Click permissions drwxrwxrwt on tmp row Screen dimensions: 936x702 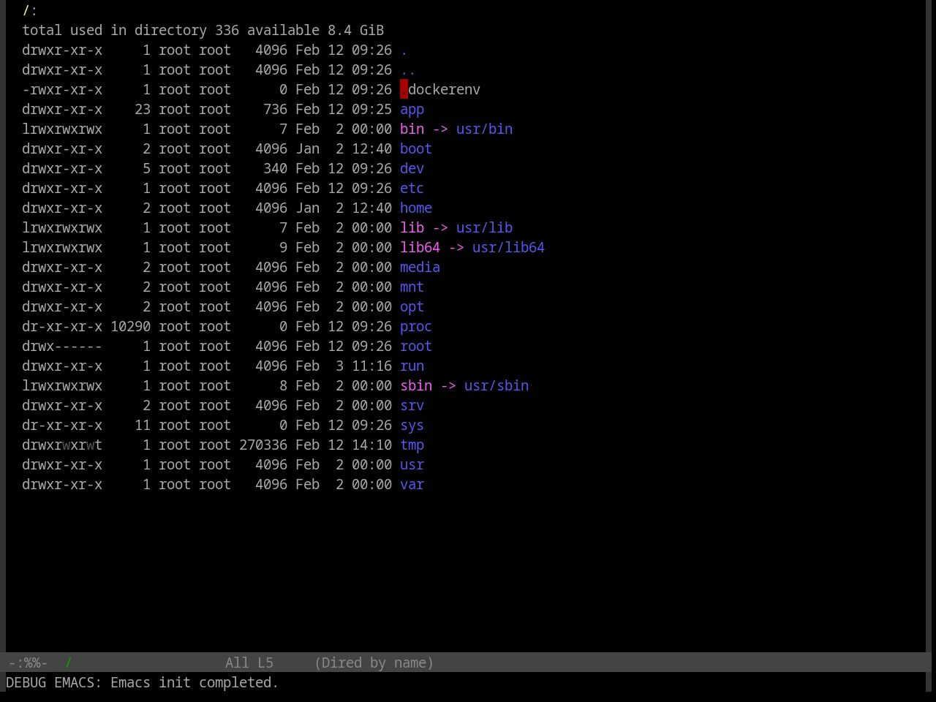point(62,445)
